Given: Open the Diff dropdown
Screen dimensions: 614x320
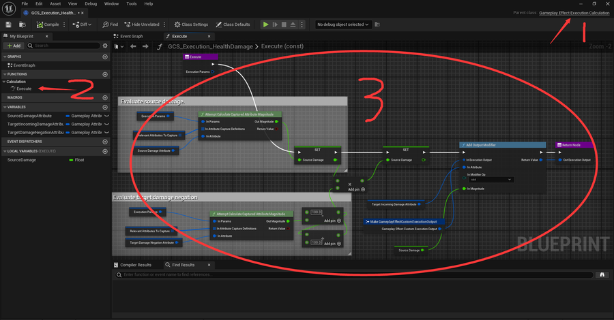Looking at the screenshot, I should pyautogui.click(x=82, y=25).
